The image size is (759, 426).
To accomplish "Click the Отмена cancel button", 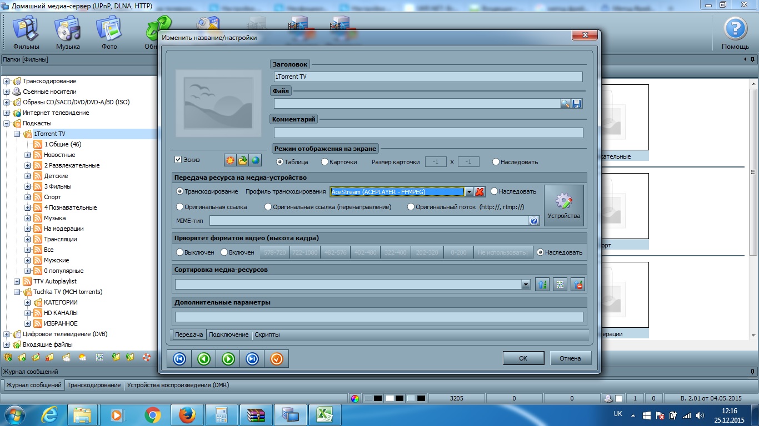I will click(570, 358).
